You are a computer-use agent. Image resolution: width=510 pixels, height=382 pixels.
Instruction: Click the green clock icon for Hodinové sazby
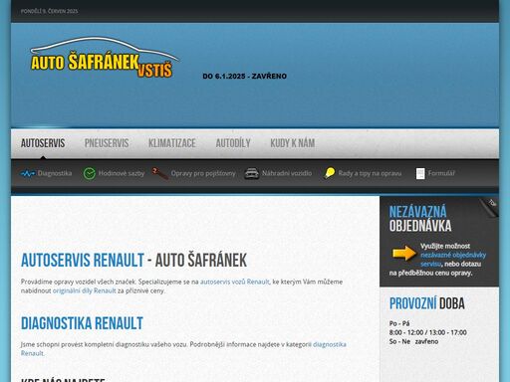click(90, 173)
